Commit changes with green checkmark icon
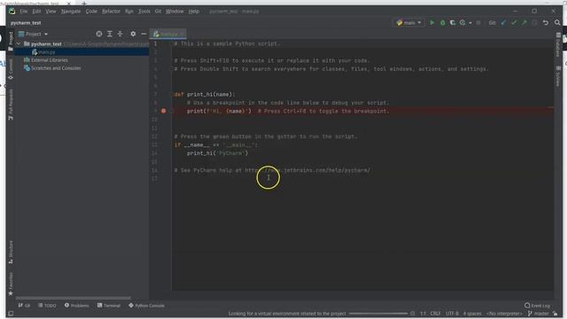 (x=514, y=23)
